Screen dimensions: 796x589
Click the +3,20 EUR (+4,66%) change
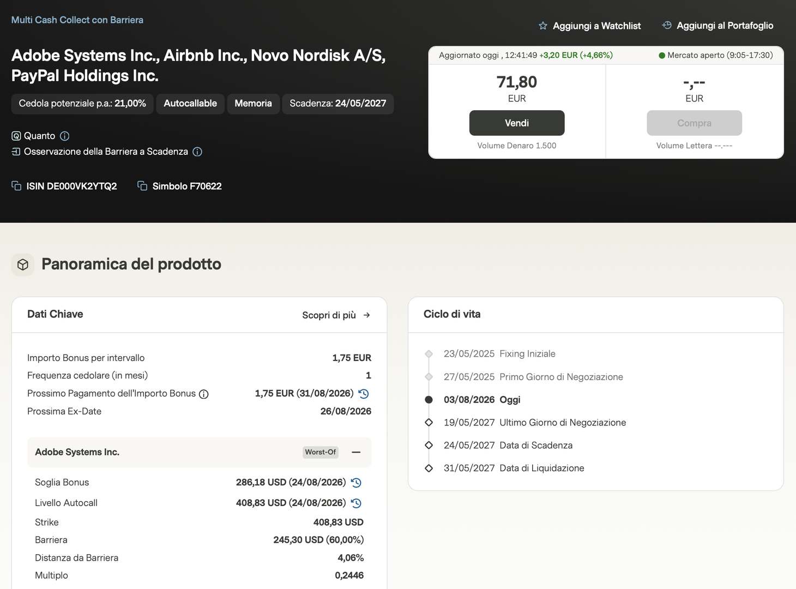point(576,55)
